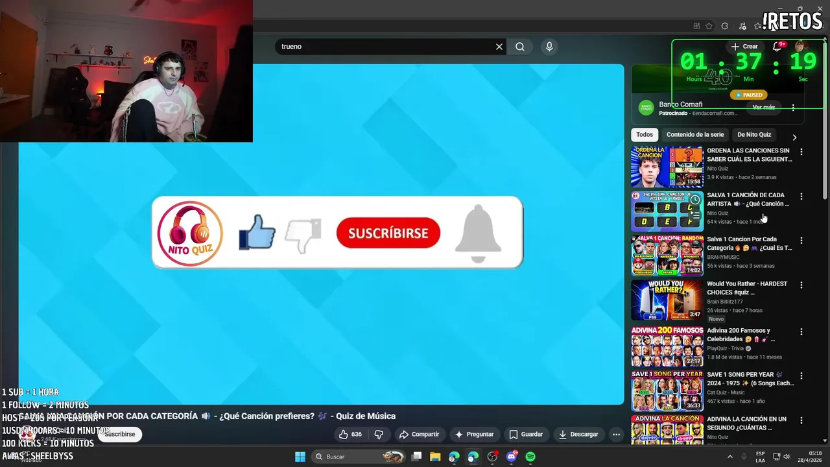
Task: Open 'SAVE 1 SONG PER YEAR' thumbnail
Action: [x=667, y=390]
